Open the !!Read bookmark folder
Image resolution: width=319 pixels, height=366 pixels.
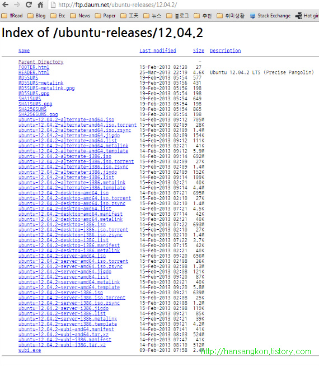12,16
